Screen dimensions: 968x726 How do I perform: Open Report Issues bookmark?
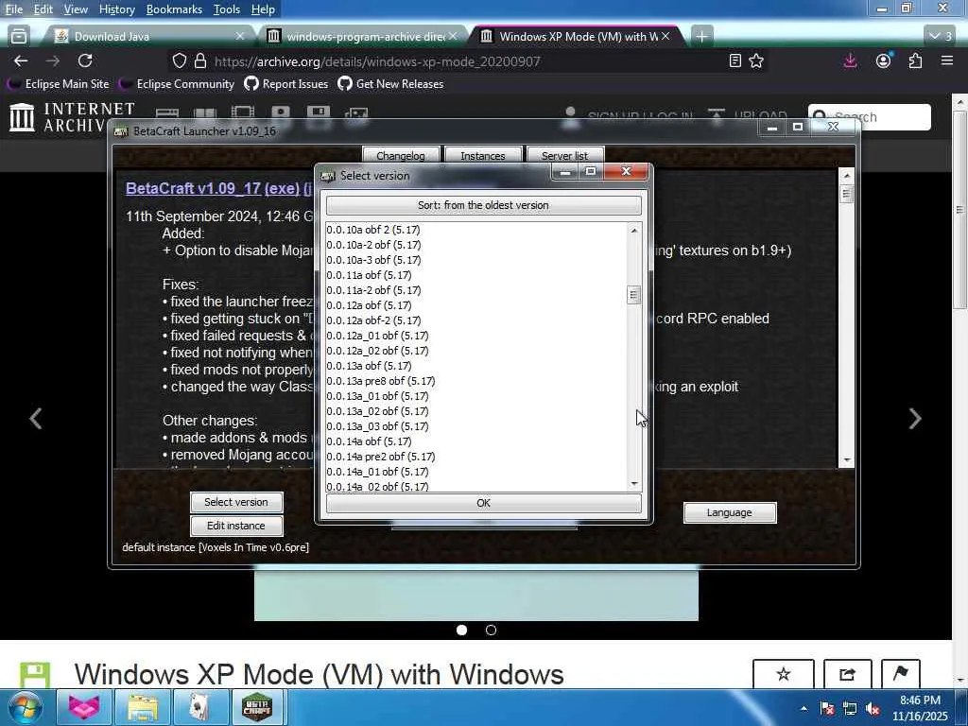[x=286, y=84]
